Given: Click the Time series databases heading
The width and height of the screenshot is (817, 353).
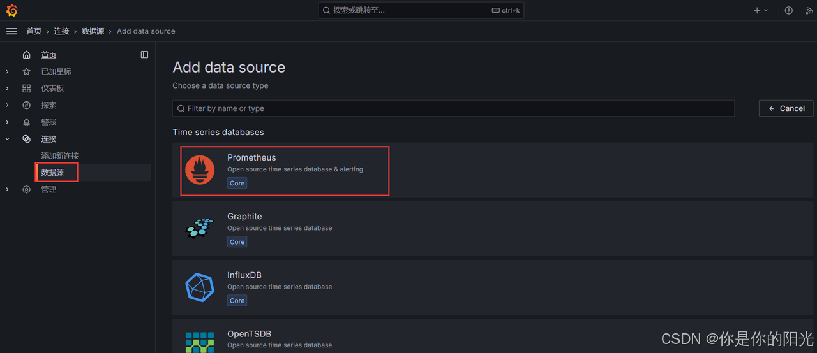Looking at the screenshot, I should point(218,133).
